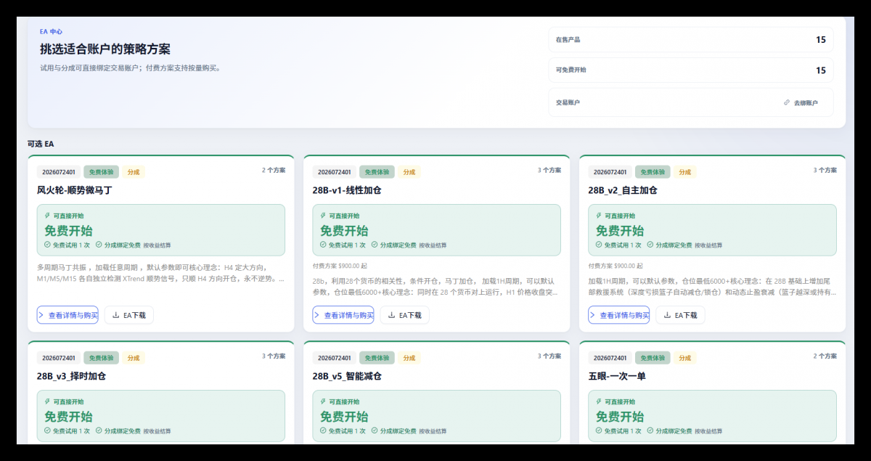Open 查看详情与购买 for 28B-v1-线性加仓

[343, 315]
